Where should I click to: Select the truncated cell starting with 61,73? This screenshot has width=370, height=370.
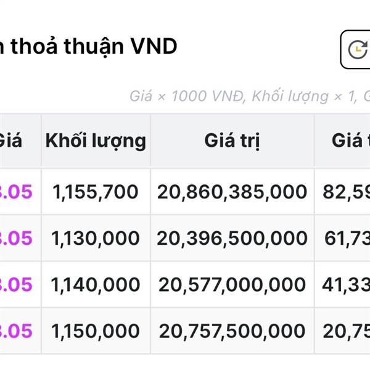coord(346,238)
